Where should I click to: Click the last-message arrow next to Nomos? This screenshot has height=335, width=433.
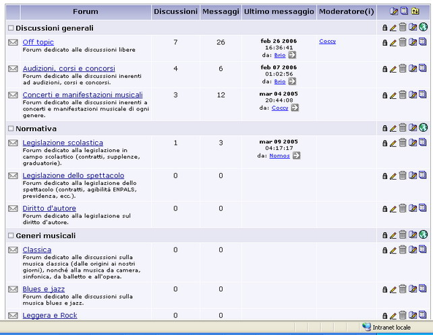pyautogui.click(x=296, y=155)
